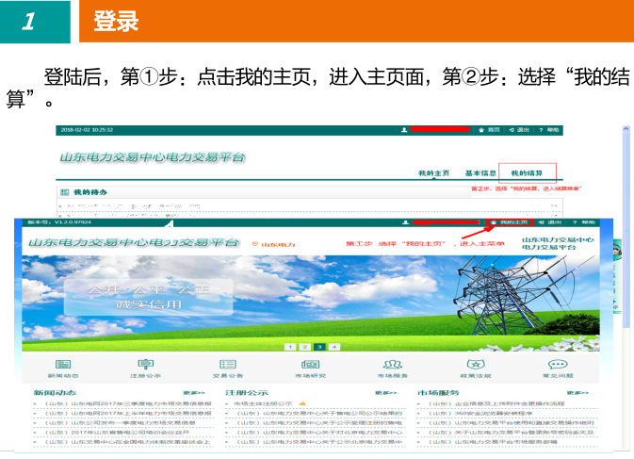Screen dimensions: 634x459
Task: Select banner carousel page 1 indicator
Action: [290, 346]
